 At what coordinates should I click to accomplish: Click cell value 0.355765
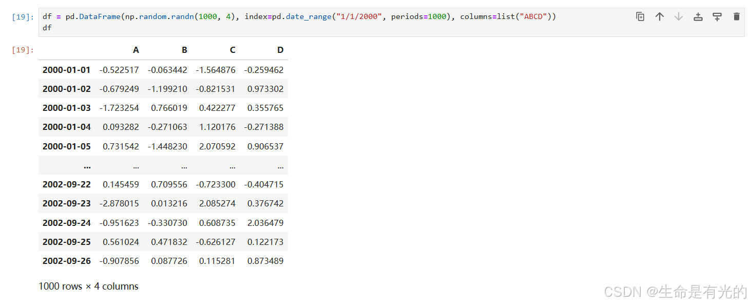tap(265, 108)
